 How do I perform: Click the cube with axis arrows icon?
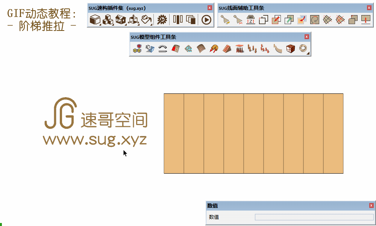click(133, 20)
